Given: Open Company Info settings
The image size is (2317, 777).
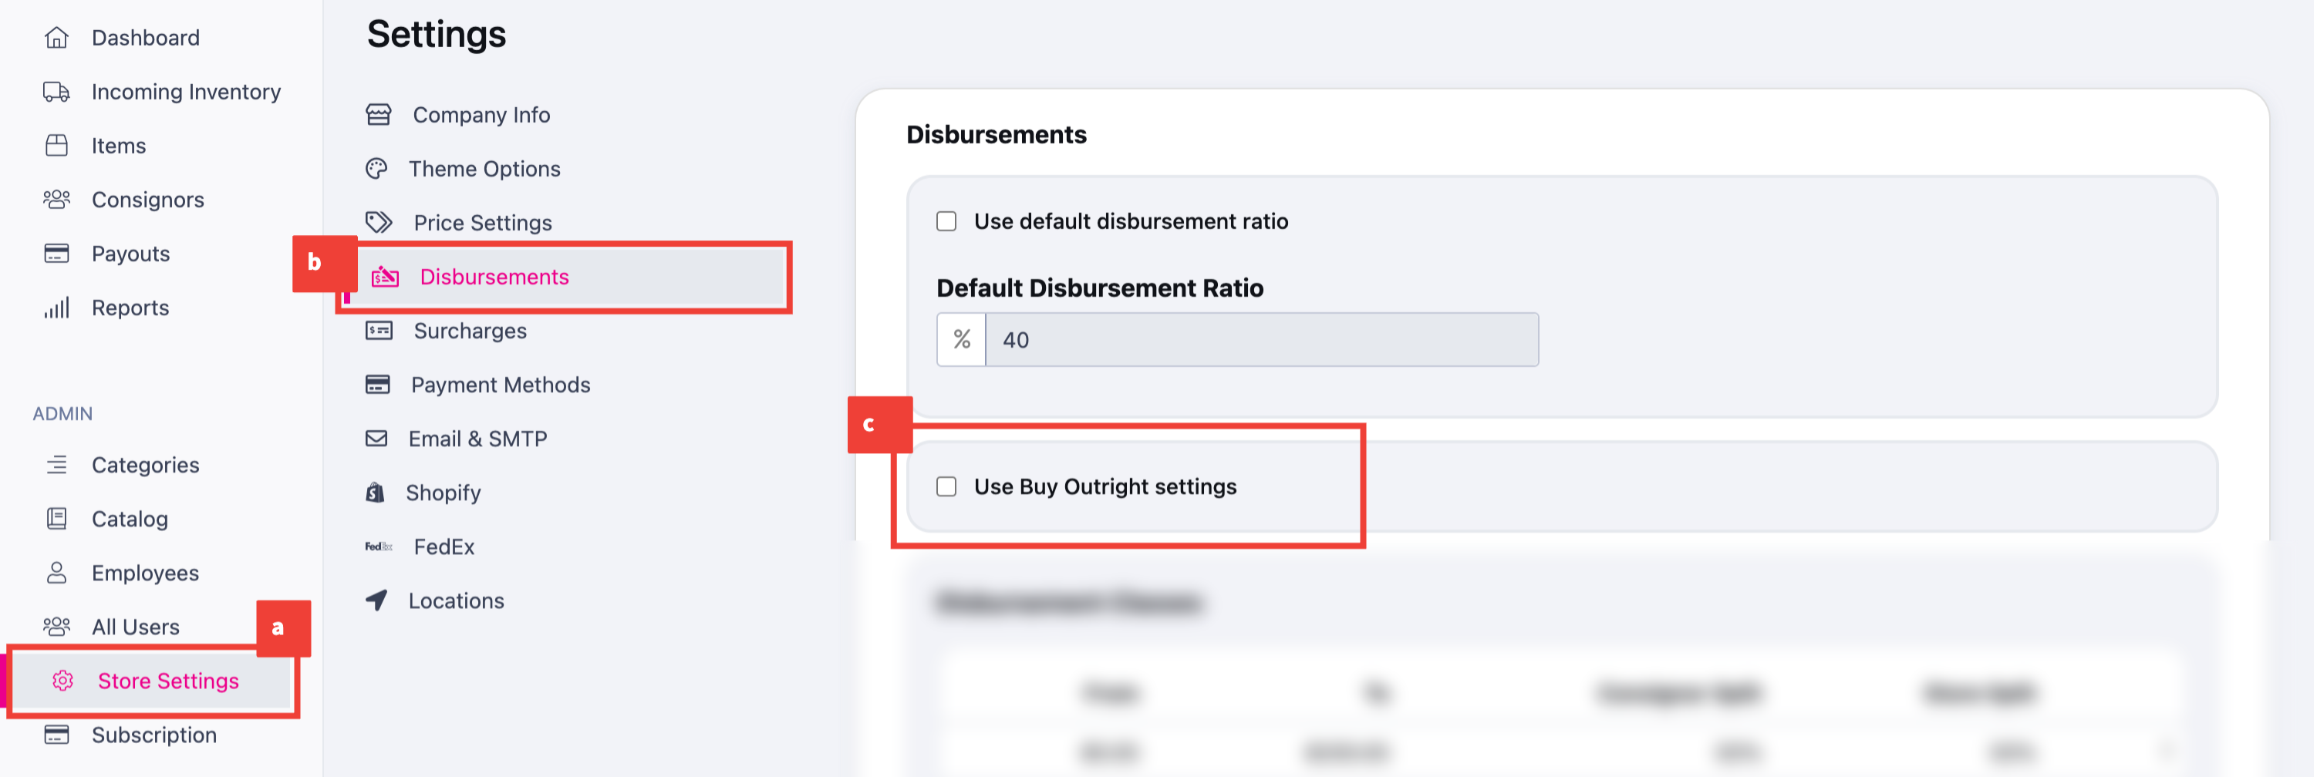Looking at the screenshot, I should (x=481, y=115).
